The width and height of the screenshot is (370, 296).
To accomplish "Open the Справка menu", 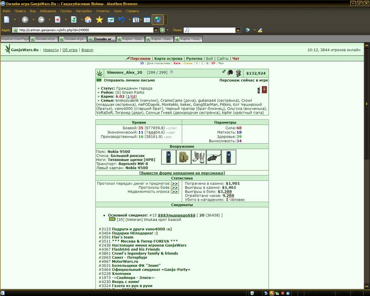I will coord(132,11).
